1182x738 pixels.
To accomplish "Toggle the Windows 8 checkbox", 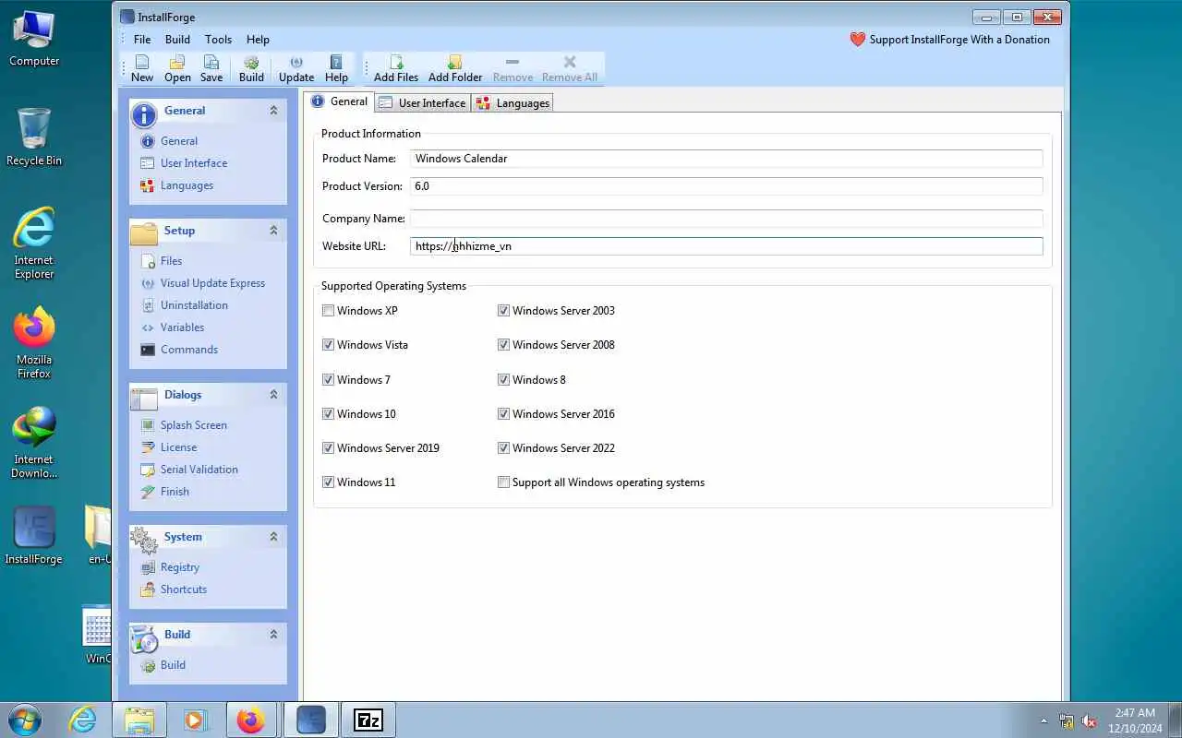I will [503, 380].
